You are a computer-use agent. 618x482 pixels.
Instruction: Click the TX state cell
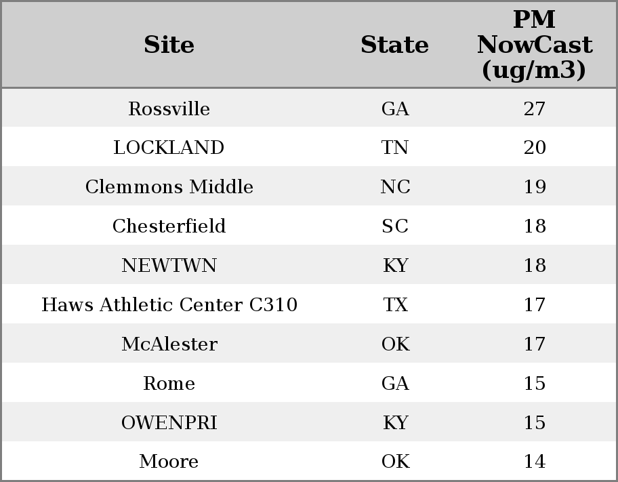point(395,304)
